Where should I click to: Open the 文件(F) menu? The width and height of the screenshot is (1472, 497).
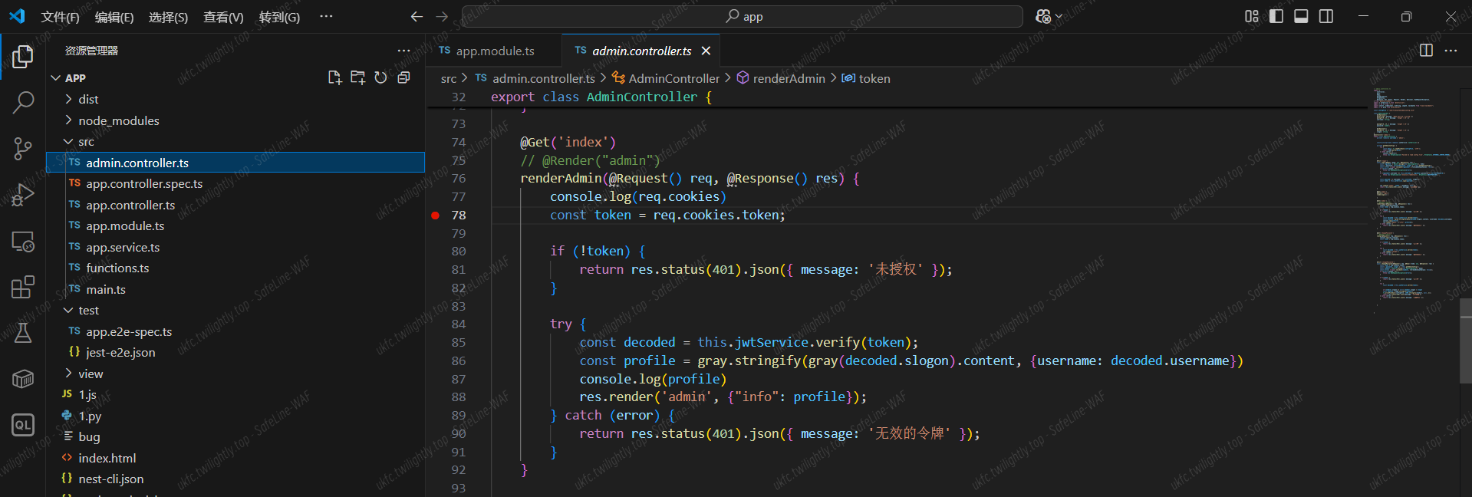(x=60, y=17)
